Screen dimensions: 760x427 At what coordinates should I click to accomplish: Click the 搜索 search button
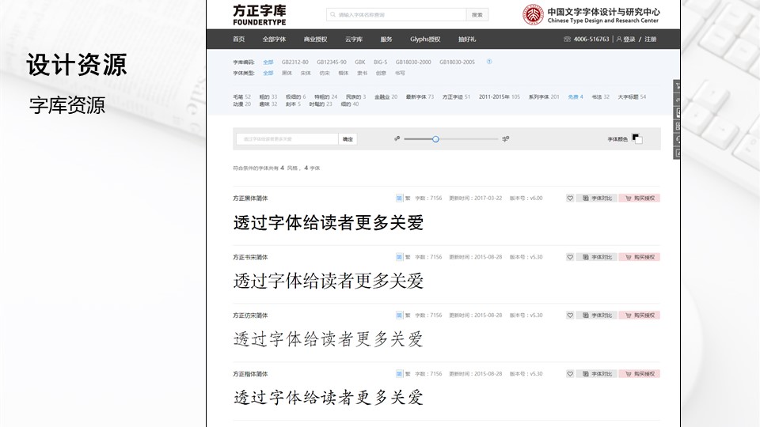pyautogui.click(x=477, y=14)
